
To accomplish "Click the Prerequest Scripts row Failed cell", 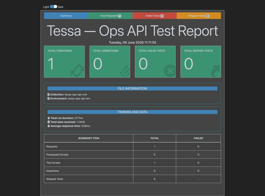I will [198, 155].
